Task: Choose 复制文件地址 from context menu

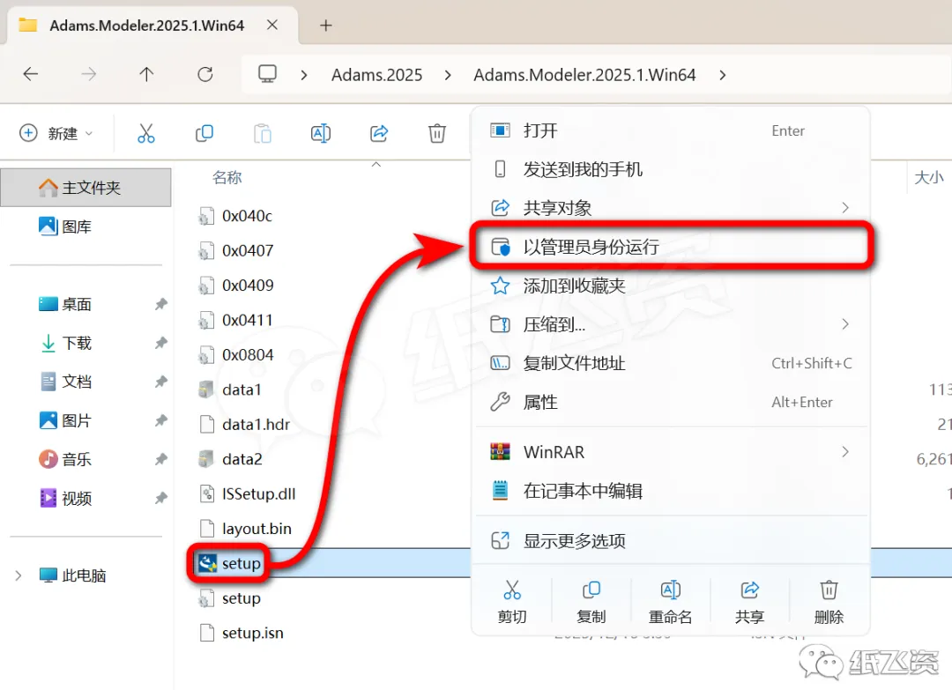Action: tap(671, 363)
